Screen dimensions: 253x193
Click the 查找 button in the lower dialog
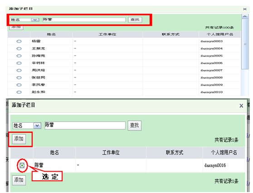(x=134, y=125)
